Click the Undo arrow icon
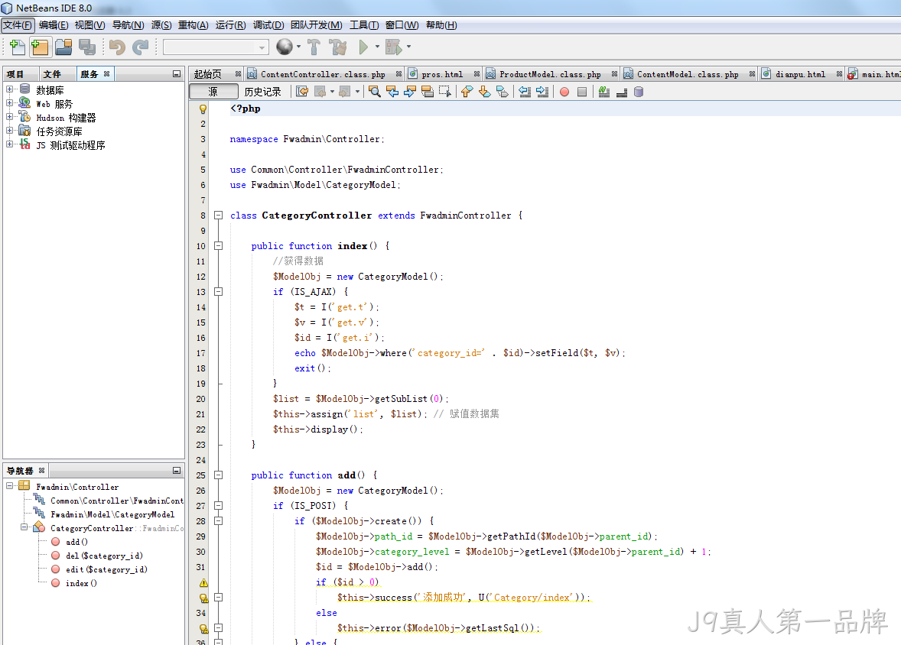The width and height of the screenshot is (901, 645). (117, 47)
